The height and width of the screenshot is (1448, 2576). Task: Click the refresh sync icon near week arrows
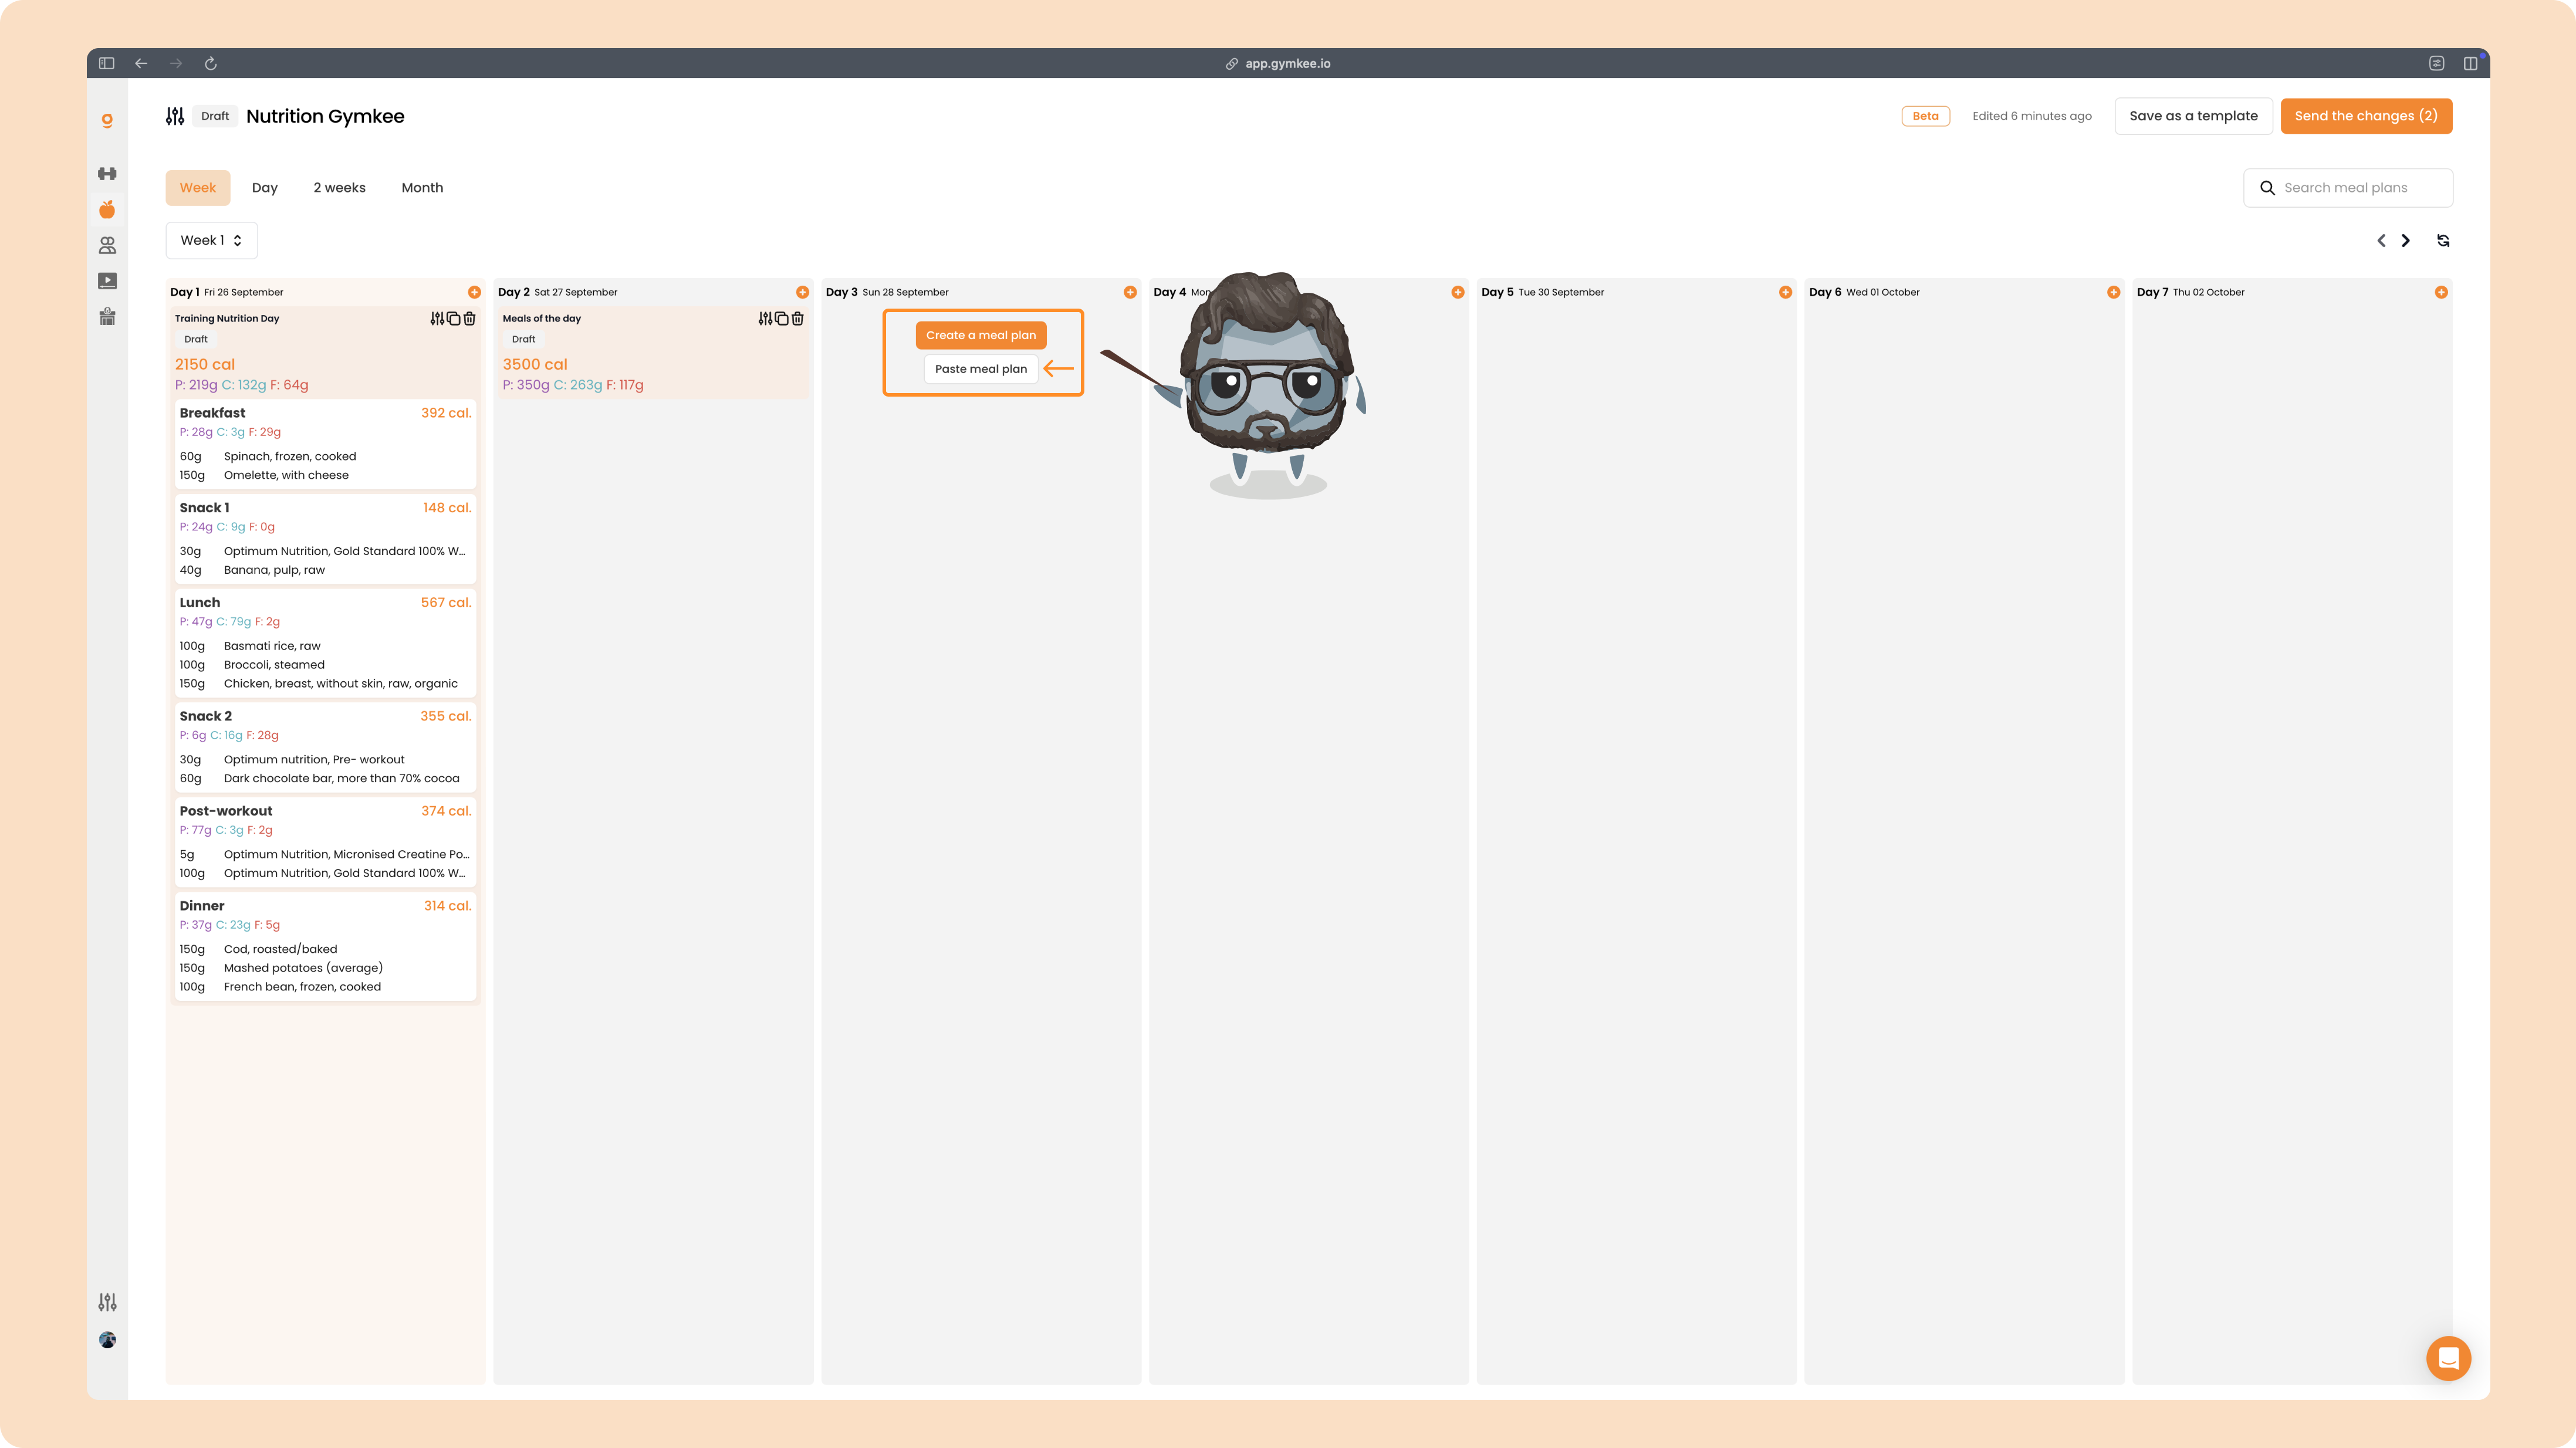coord(2443,240)
